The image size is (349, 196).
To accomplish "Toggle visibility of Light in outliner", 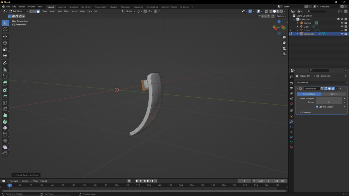I will 342,27.
